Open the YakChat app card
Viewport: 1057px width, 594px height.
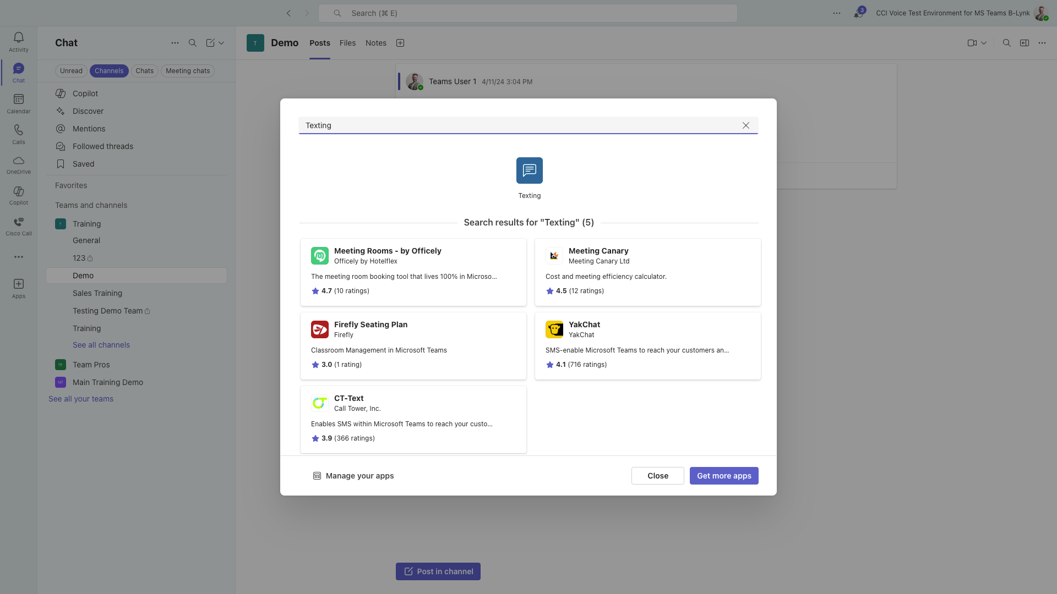[647, 345]
